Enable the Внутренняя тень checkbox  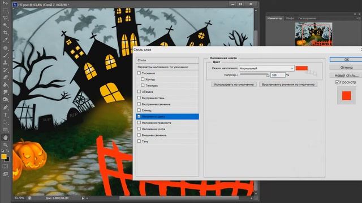click(x=139, y=98)
